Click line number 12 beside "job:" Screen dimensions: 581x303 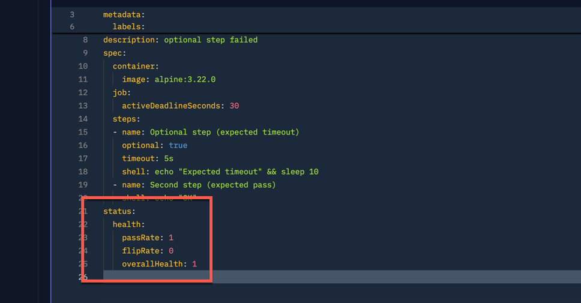(x=83, y=92)
